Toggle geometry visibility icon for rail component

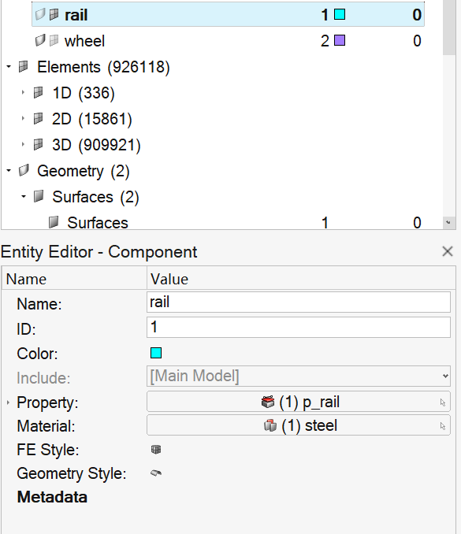pyautogui.click(x=40, y=14)
